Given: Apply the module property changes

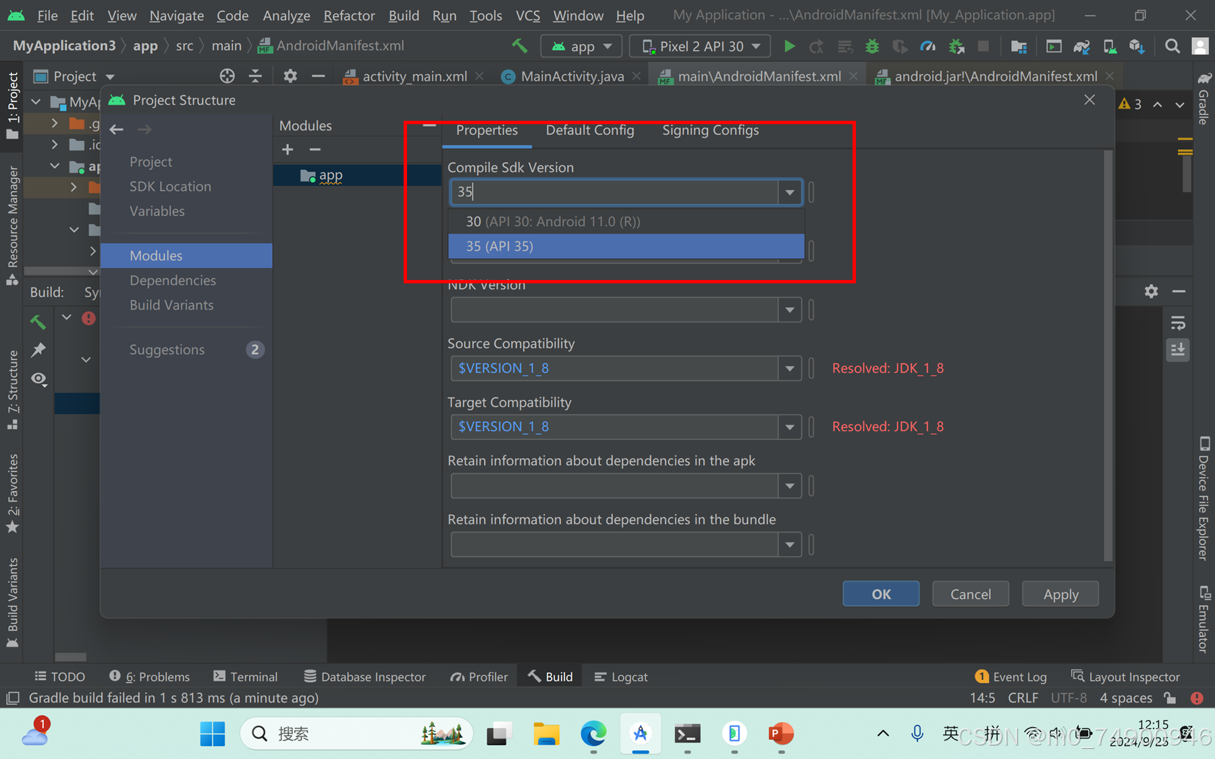Looking at the screenshot, I should pyautogui.click(x=1059, y=594).
